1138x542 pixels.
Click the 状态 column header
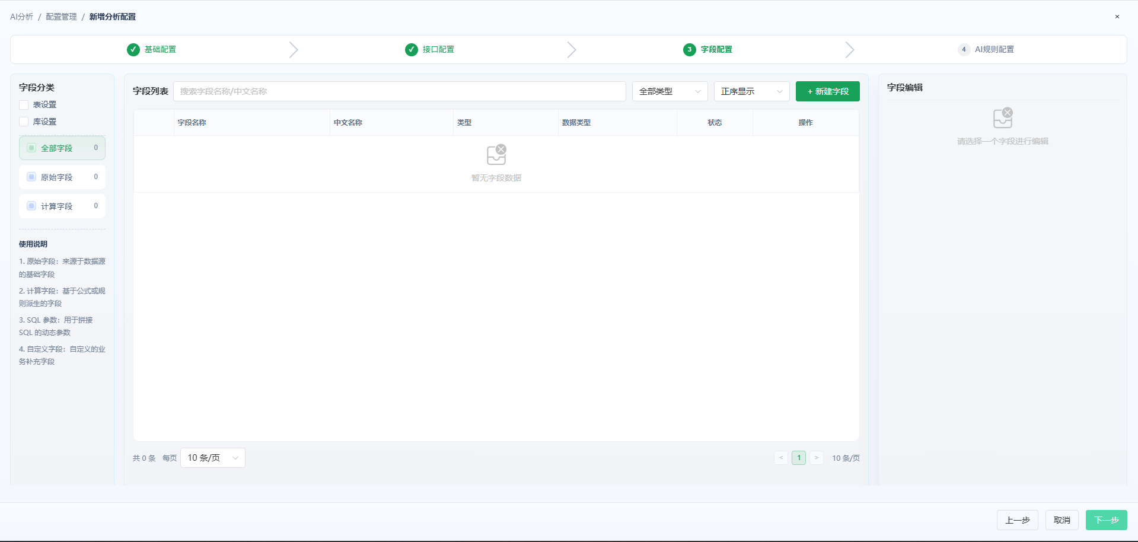click(x=715, y=123)
